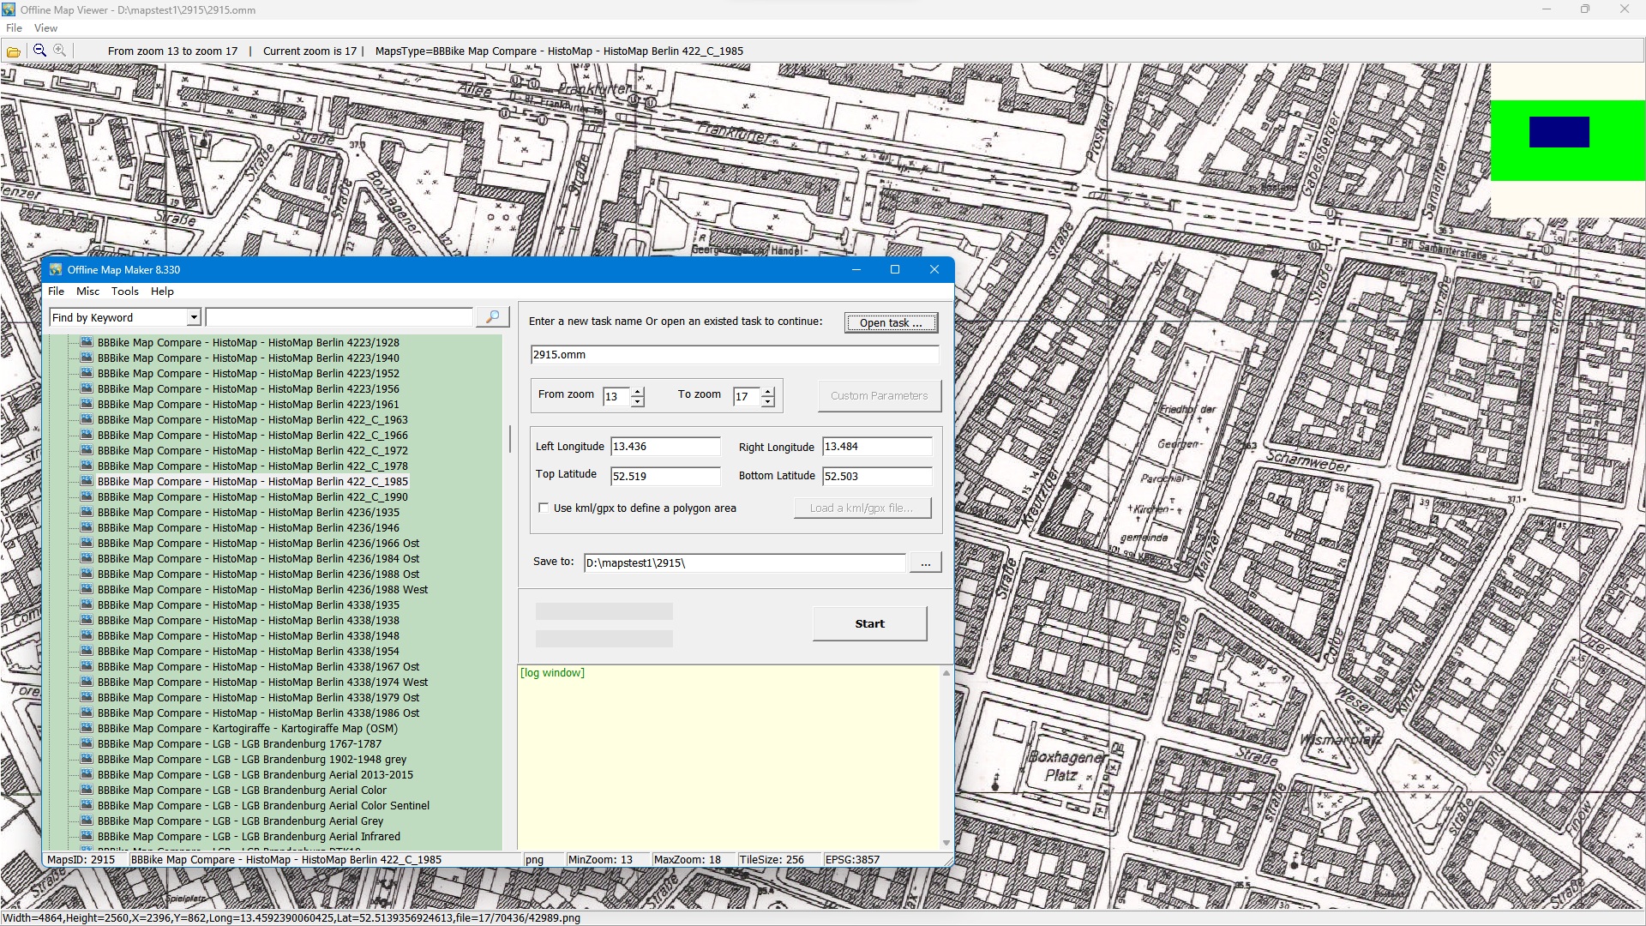This screenshot has height=926, width=1646.
Task: Click the blue rectangle in overview minimap
Action: 1559,132
